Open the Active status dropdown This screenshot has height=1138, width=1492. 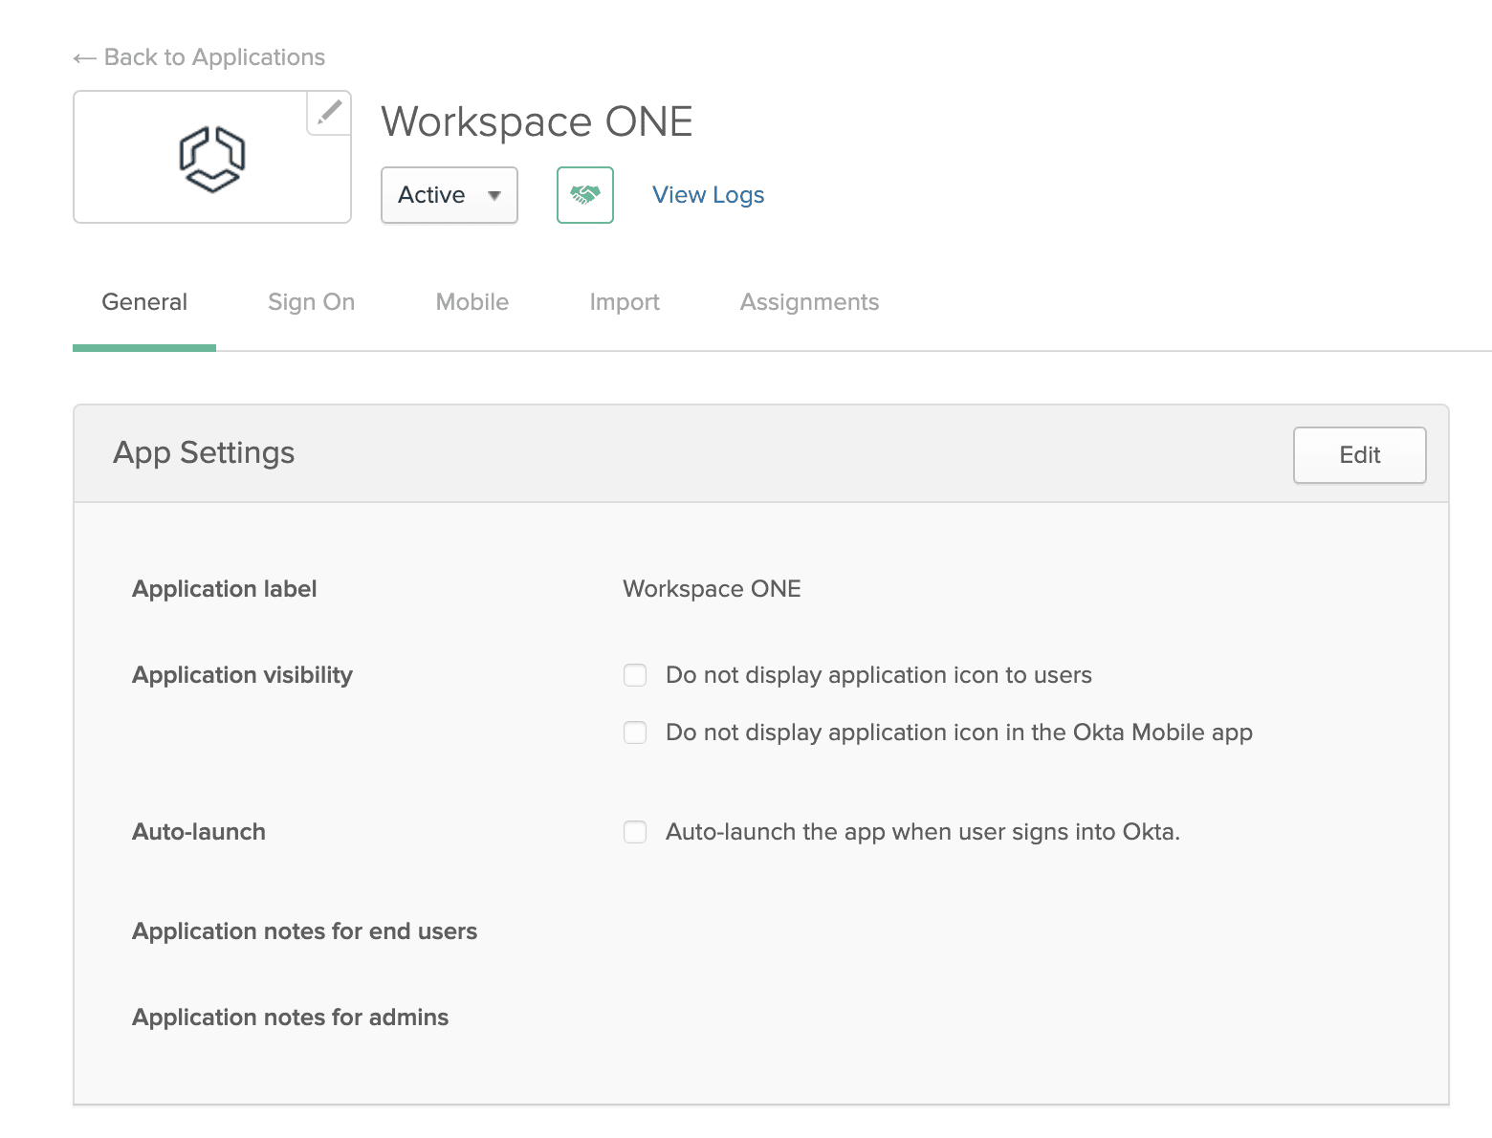[450, 195]
